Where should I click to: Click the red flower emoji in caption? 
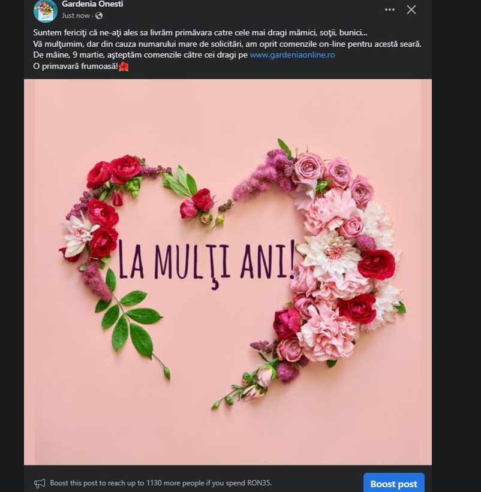(x=124, y=67)
